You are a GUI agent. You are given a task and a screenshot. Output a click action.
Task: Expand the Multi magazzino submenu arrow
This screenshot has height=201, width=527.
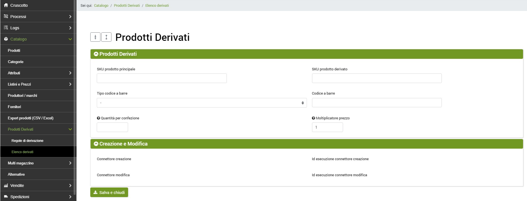pyautogui.click(x=70, y=163)
